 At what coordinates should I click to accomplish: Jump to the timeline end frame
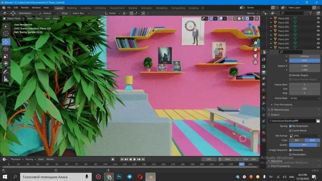143,159
